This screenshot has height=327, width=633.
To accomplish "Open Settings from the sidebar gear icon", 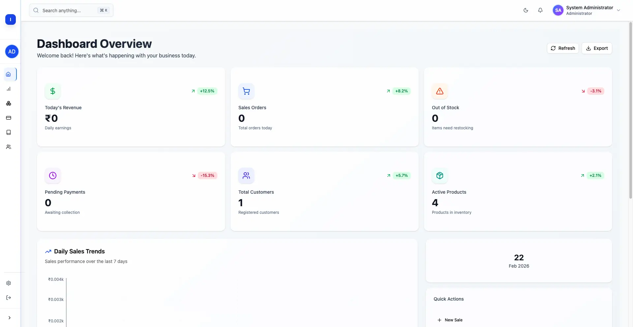I will coord(9,283).
